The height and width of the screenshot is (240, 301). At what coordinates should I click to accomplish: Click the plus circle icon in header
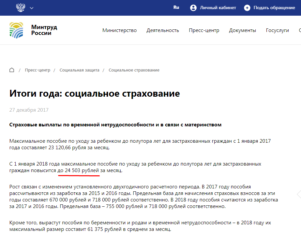tap(247, 8)
